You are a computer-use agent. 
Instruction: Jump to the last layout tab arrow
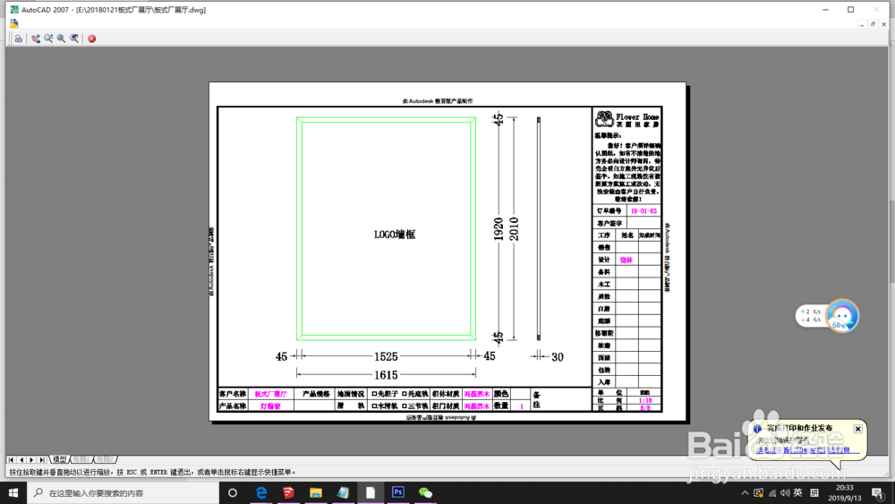click(42, 459)
